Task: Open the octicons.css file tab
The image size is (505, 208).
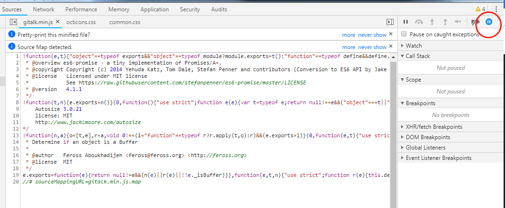Action: [81, 22]
